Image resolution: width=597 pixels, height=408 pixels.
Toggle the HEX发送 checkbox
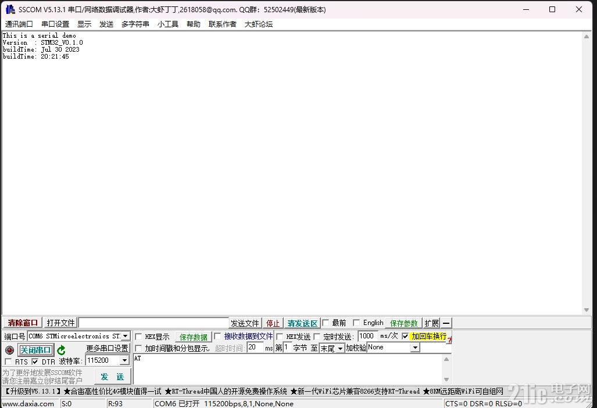pos(280,337)
